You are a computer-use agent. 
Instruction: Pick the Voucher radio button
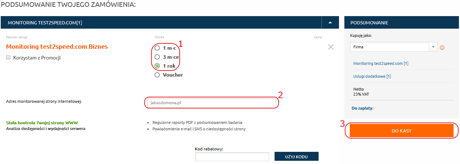tap(157, 75)
